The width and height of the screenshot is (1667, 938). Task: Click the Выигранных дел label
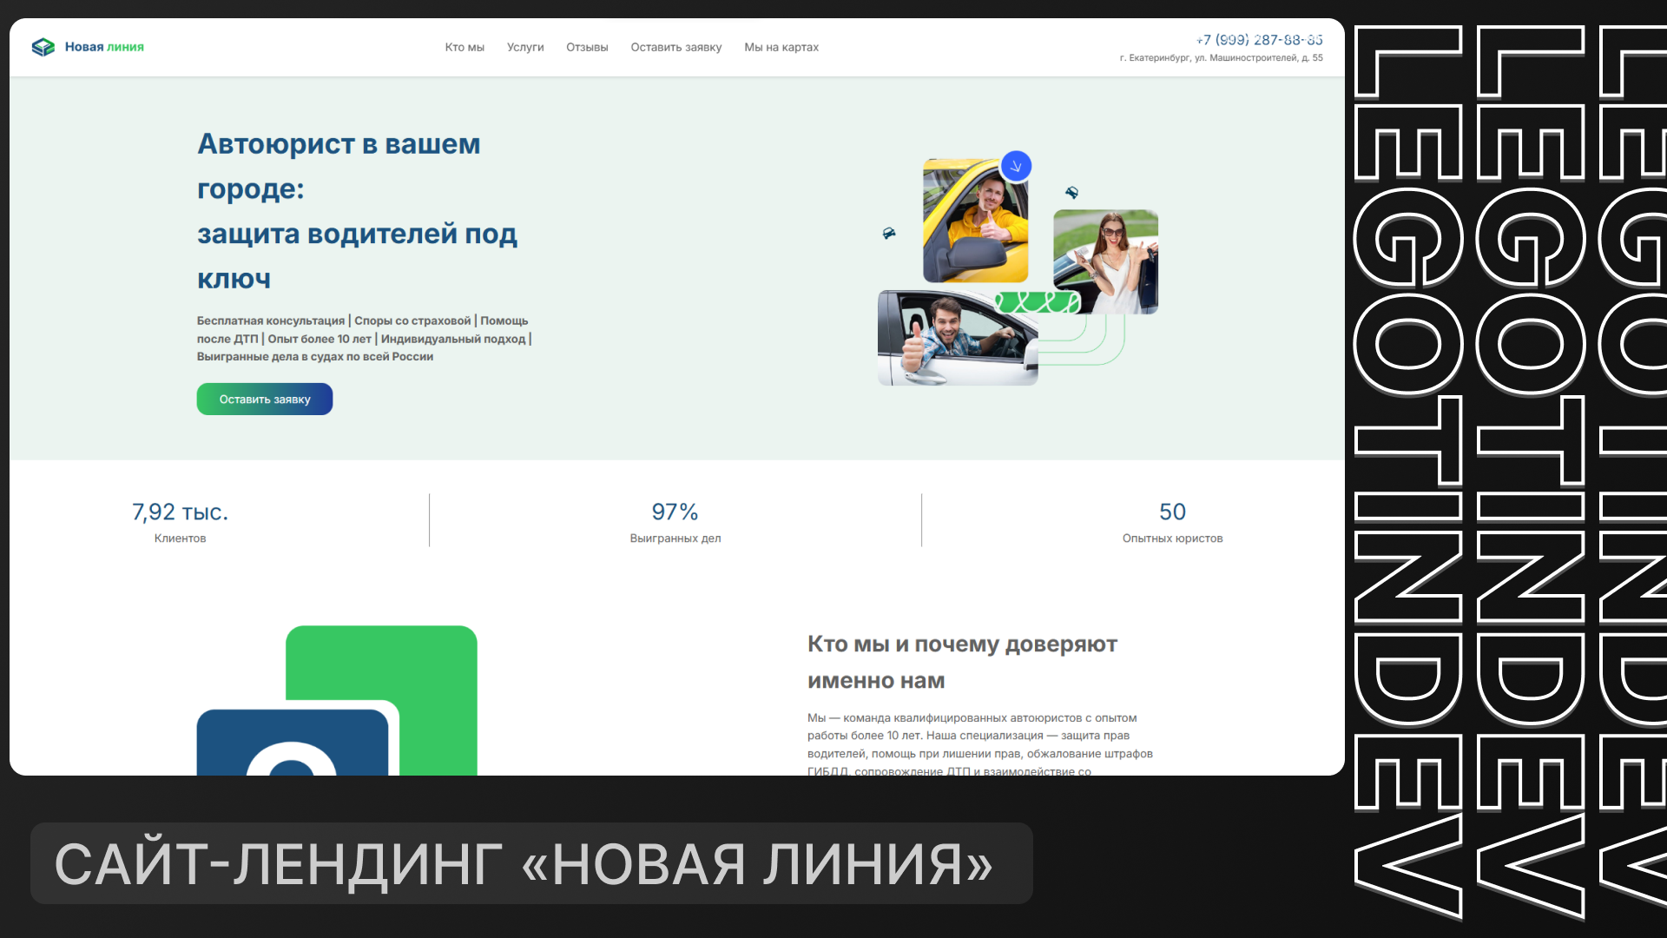click(x=675, y=538)
